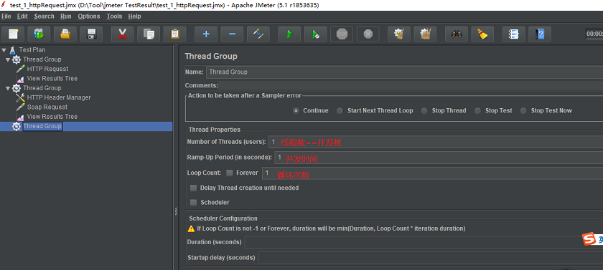Open Search with binoculars icon
This screenshot has height=270, width=603.
point(457,34)
